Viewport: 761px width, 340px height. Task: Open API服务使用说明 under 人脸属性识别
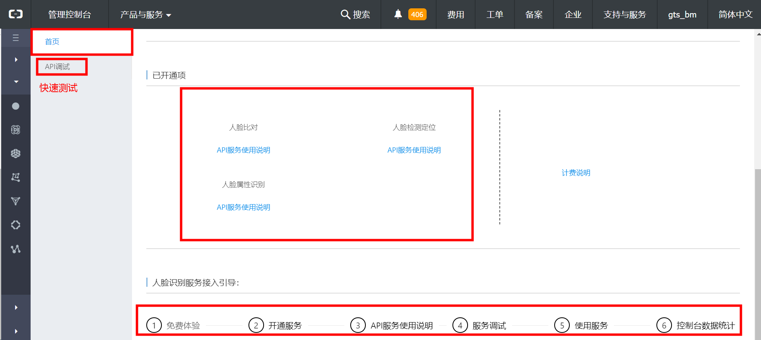[243, 207]
